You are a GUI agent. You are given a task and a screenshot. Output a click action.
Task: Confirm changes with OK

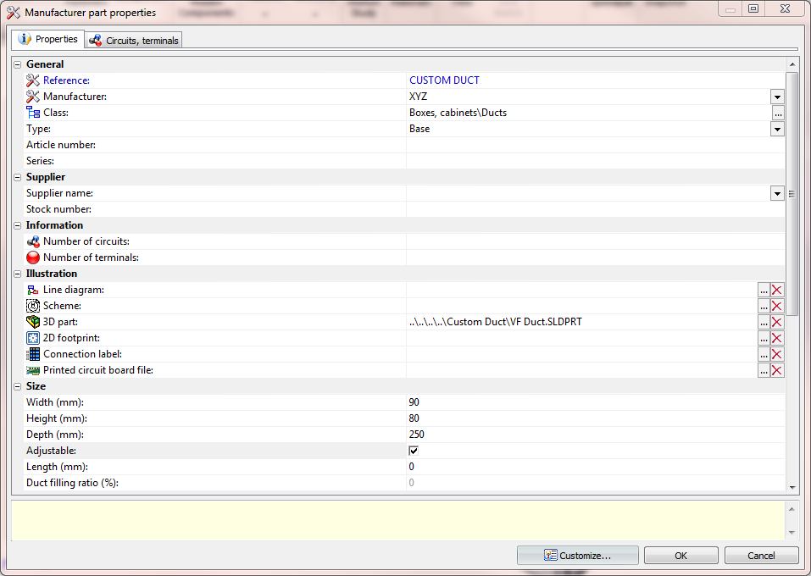pos(680,555)
